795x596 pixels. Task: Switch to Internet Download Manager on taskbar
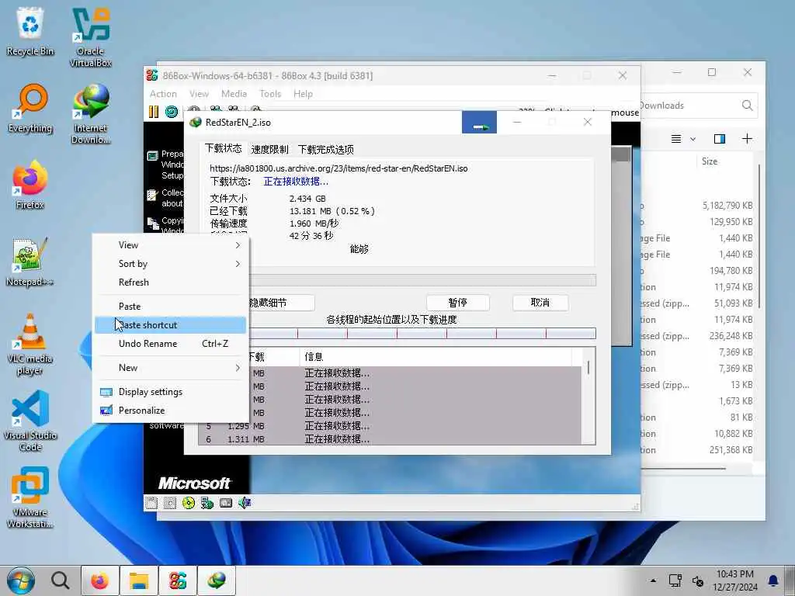(x=217, y=580)
